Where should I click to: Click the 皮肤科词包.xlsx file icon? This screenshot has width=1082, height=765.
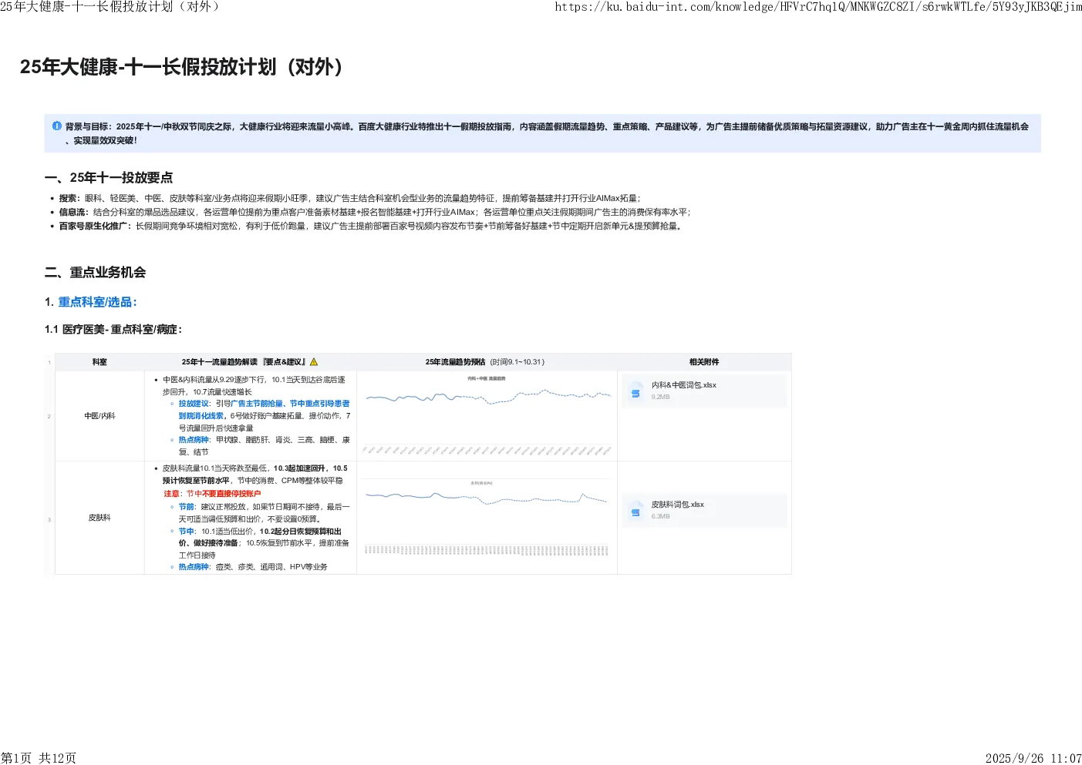pos(636,510)
